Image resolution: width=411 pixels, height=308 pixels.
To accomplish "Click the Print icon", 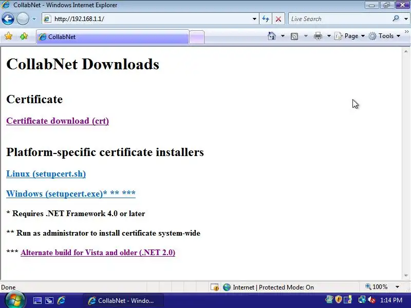I will pyautogui.click(x=317, y=36).
